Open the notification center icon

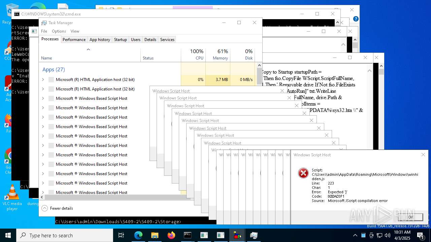[x=421, y=235]
